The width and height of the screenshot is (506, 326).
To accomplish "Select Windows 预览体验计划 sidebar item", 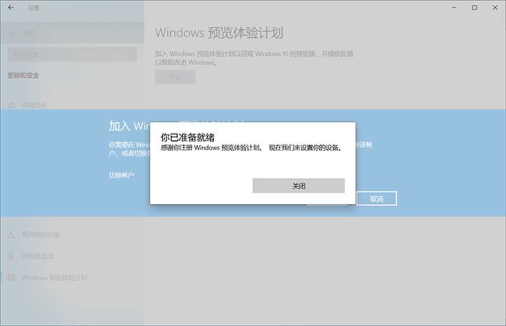I will 54,277.
